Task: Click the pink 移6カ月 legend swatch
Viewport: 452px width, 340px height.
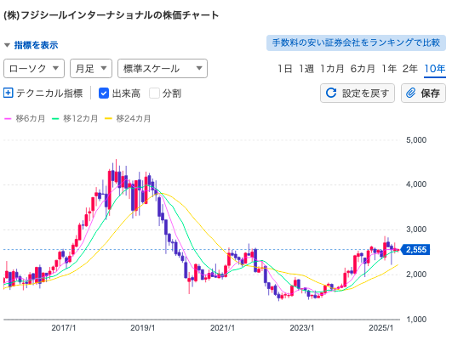Action: click(8, 119)
